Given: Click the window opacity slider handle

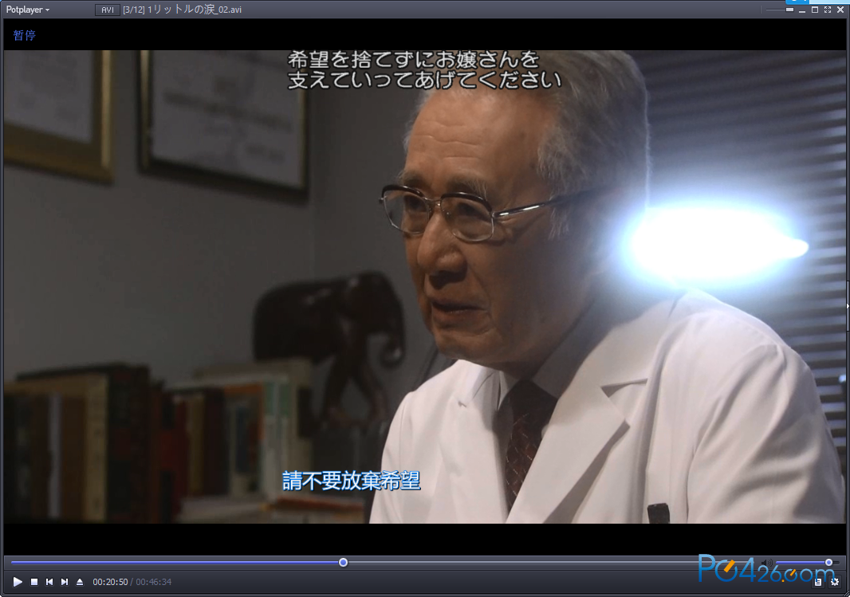Looking at the screenshot, I should pos(790,10).
